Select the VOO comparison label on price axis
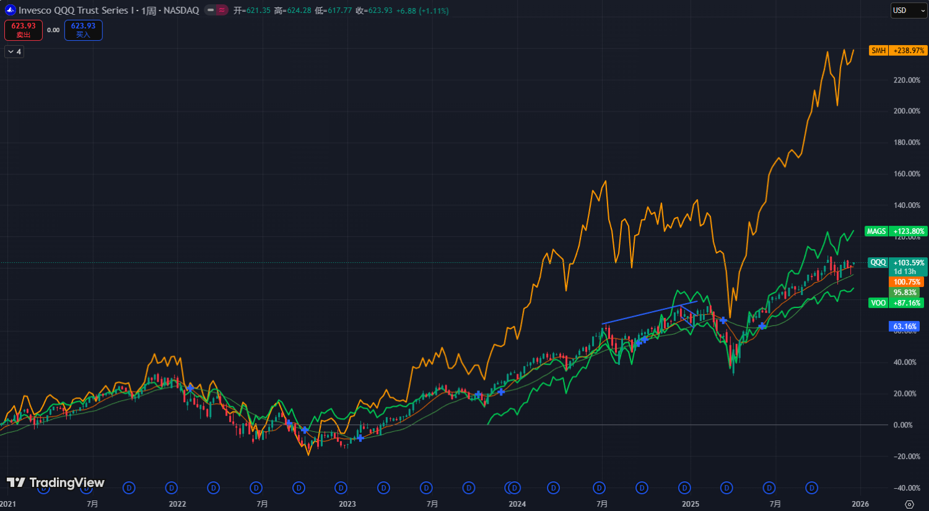The height and width of the screenshot is (511, 929). pyautogui.click(x=878, y=303)
